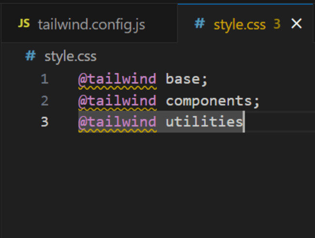Select line number 1 in the gutter

point(45,79)
